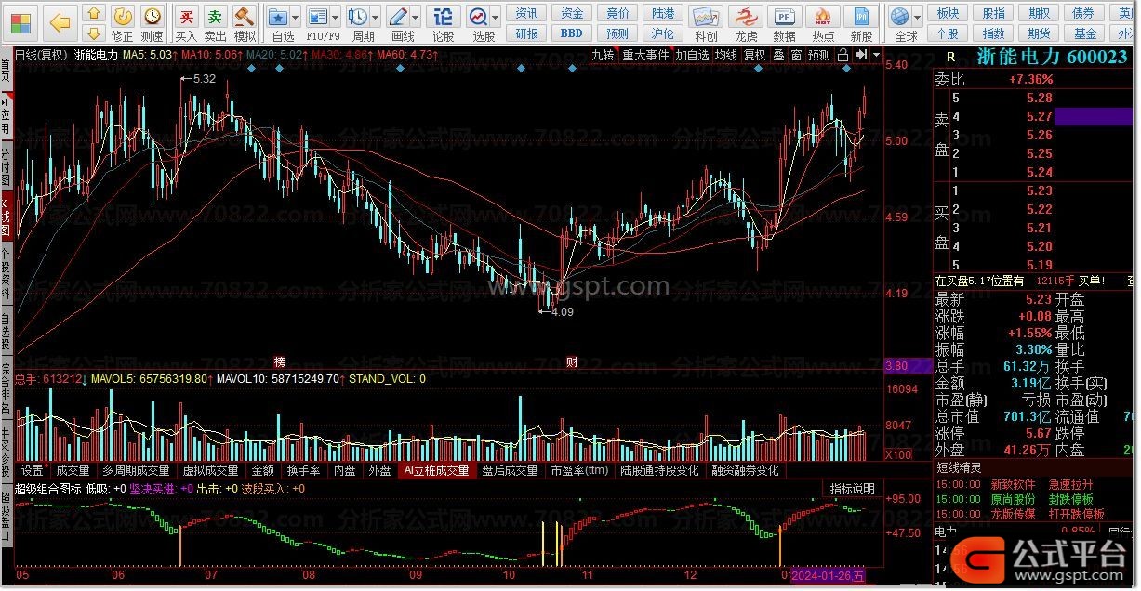The image size is (1141, 591).
Task: Click the 指标说明 button
Action: pos(853,489)
